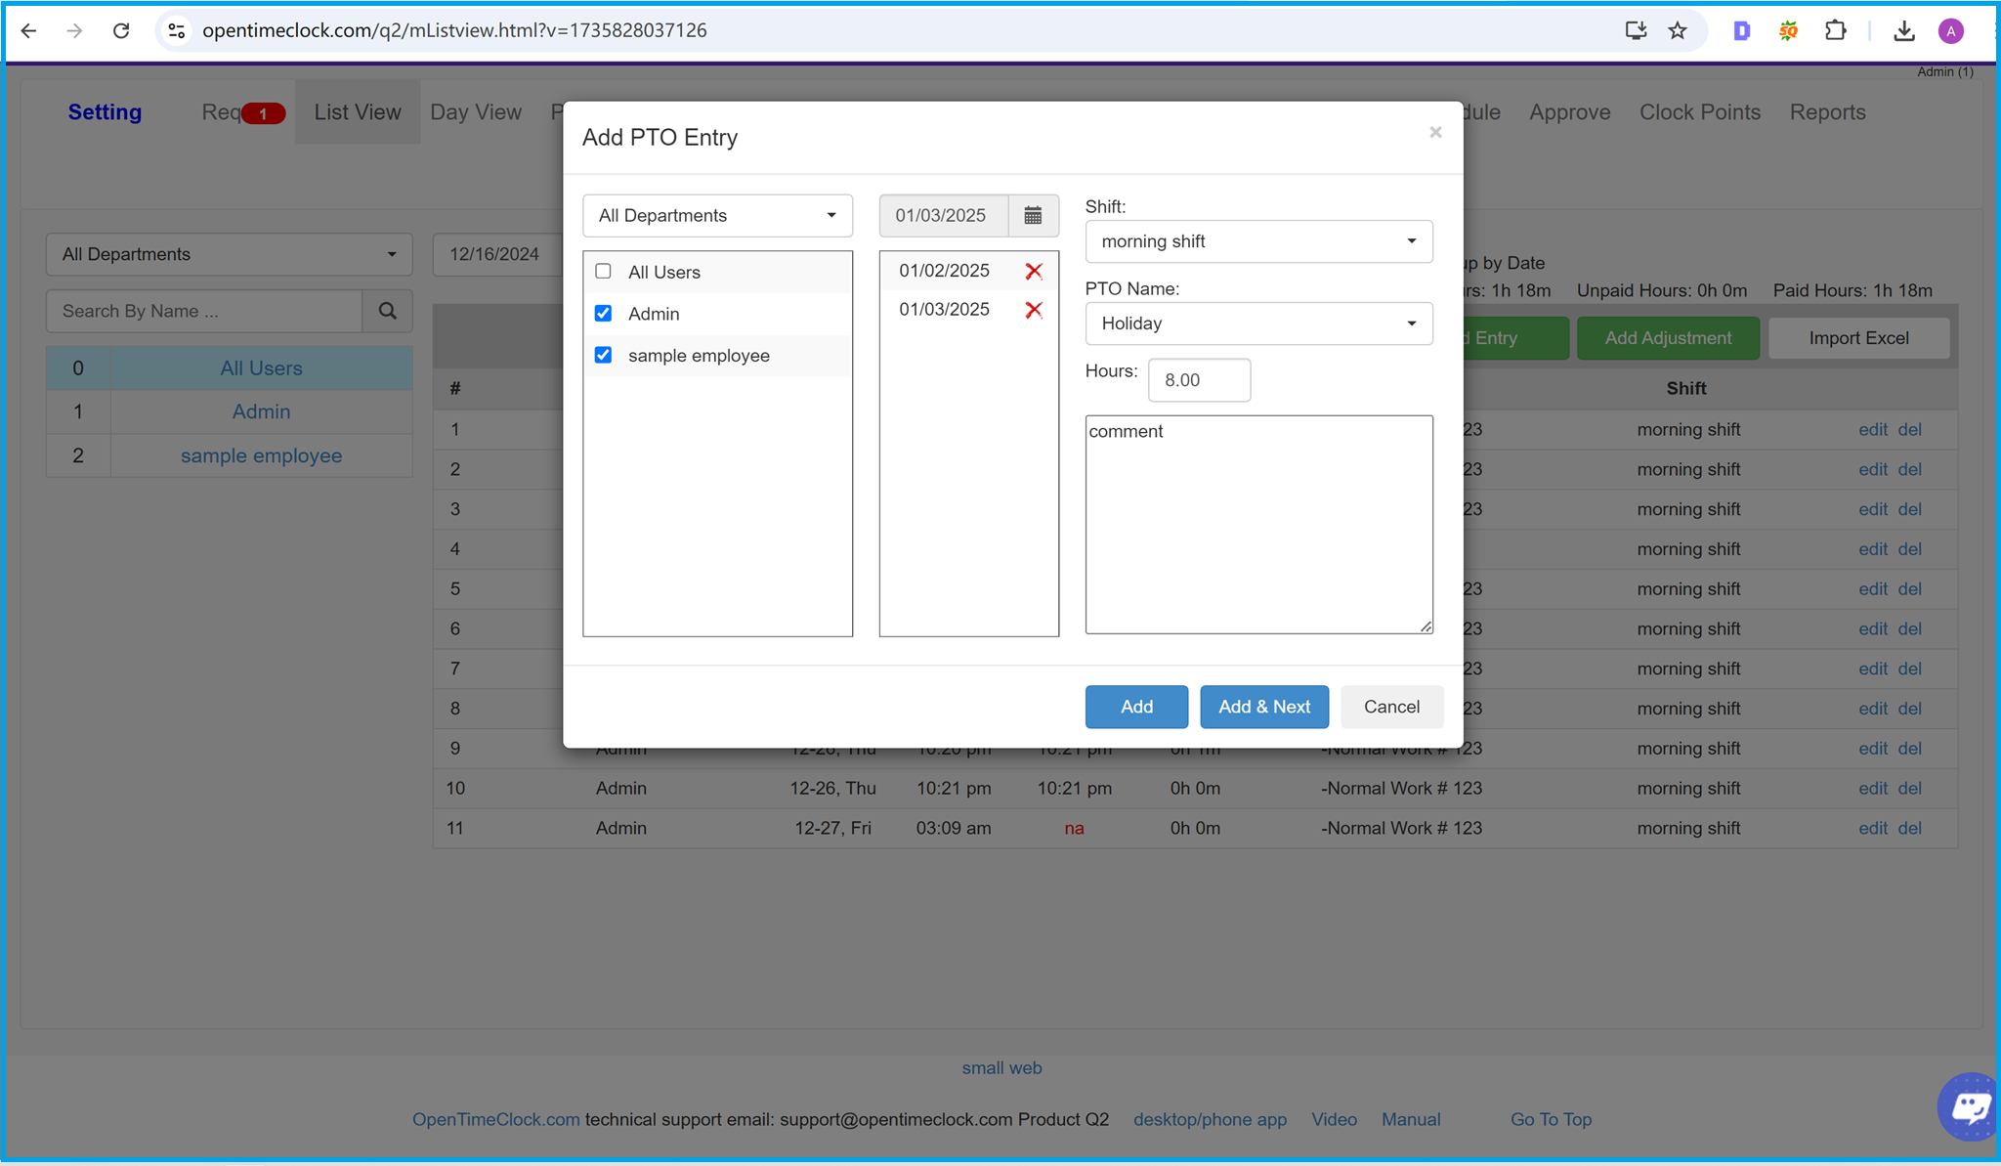
Task: Uncheck the Admin user checkbox
Action: pos(604,313)
